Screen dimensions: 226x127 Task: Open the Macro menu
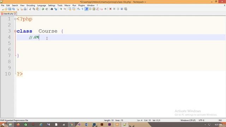pos(67,6)
